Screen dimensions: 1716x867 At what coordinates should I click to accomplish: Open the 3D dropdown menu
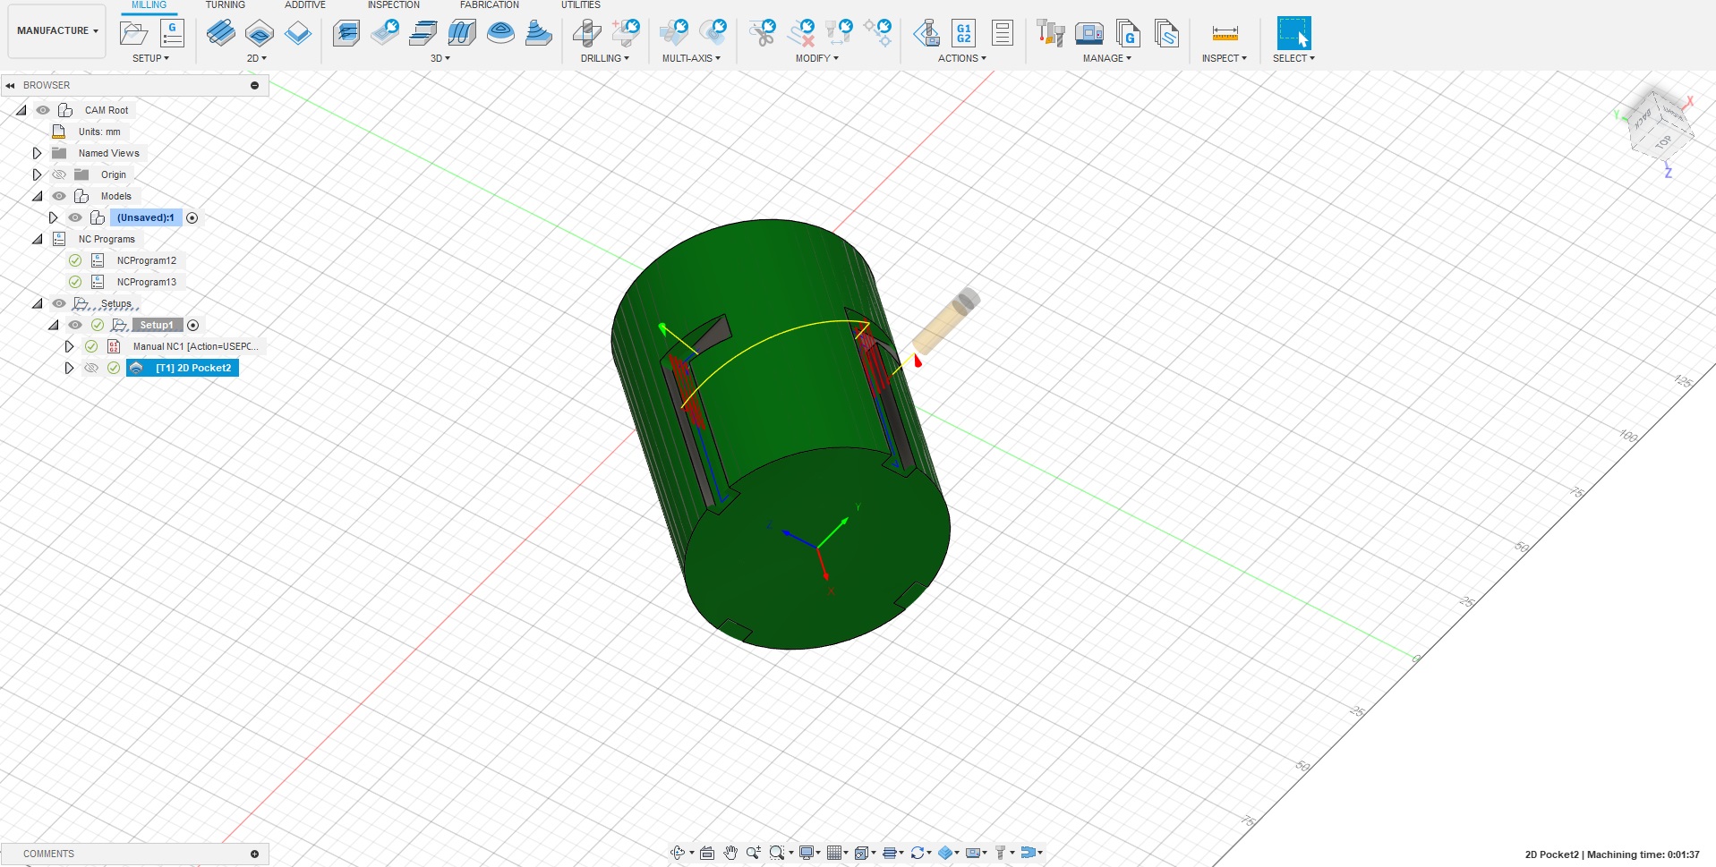click(x=440, y=58)
